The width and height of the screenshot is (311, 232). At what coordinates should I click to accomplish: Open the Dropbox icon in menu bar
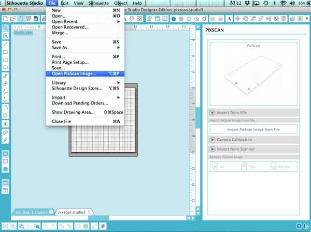[x=247, y=3]
